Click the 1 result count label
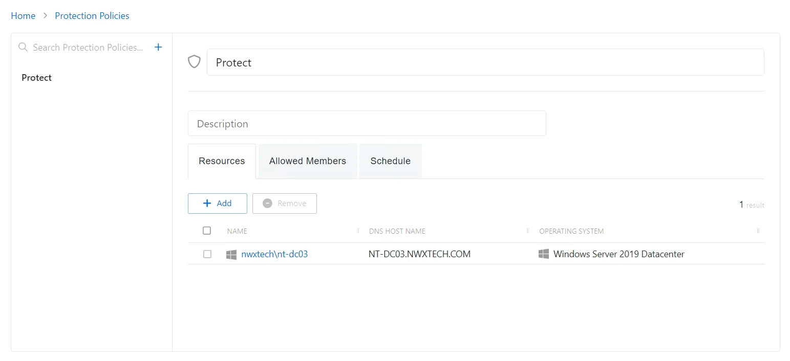This screenshot has width=790, height=361. [752, 205]
